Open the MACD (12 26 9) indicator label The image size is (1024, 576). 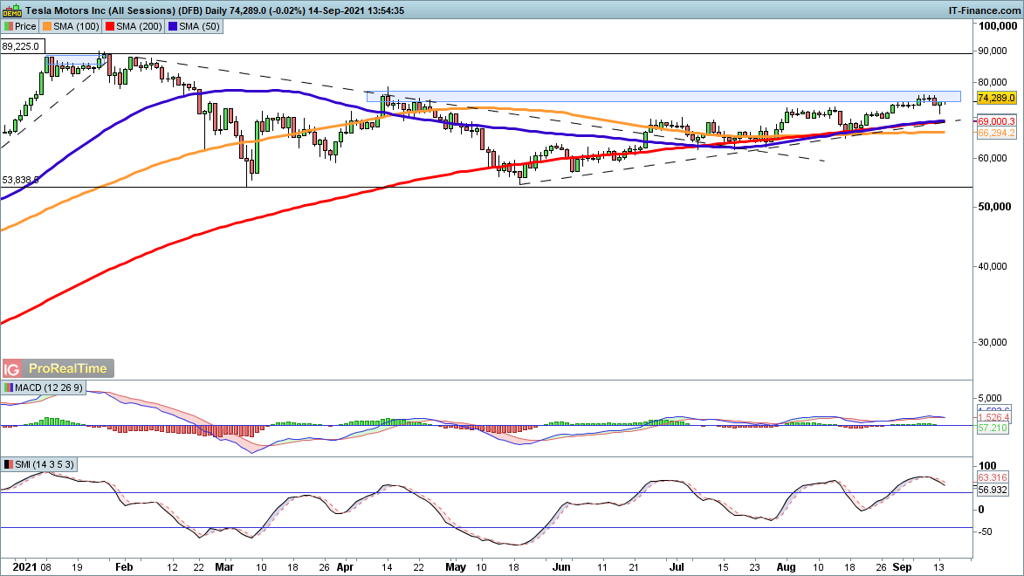pyautogui.click(x=44, y=387)
